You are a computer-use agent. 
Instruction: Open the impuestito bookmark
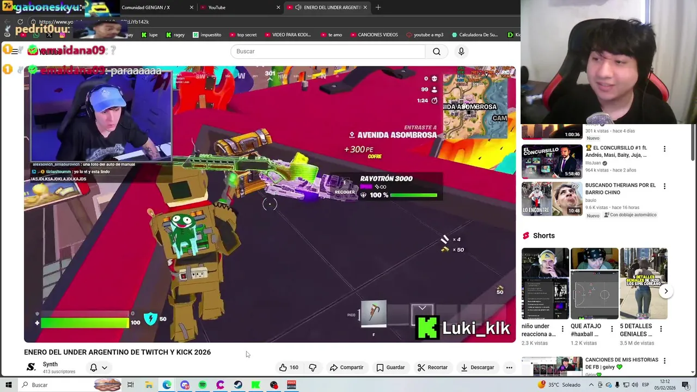point(206,35)
